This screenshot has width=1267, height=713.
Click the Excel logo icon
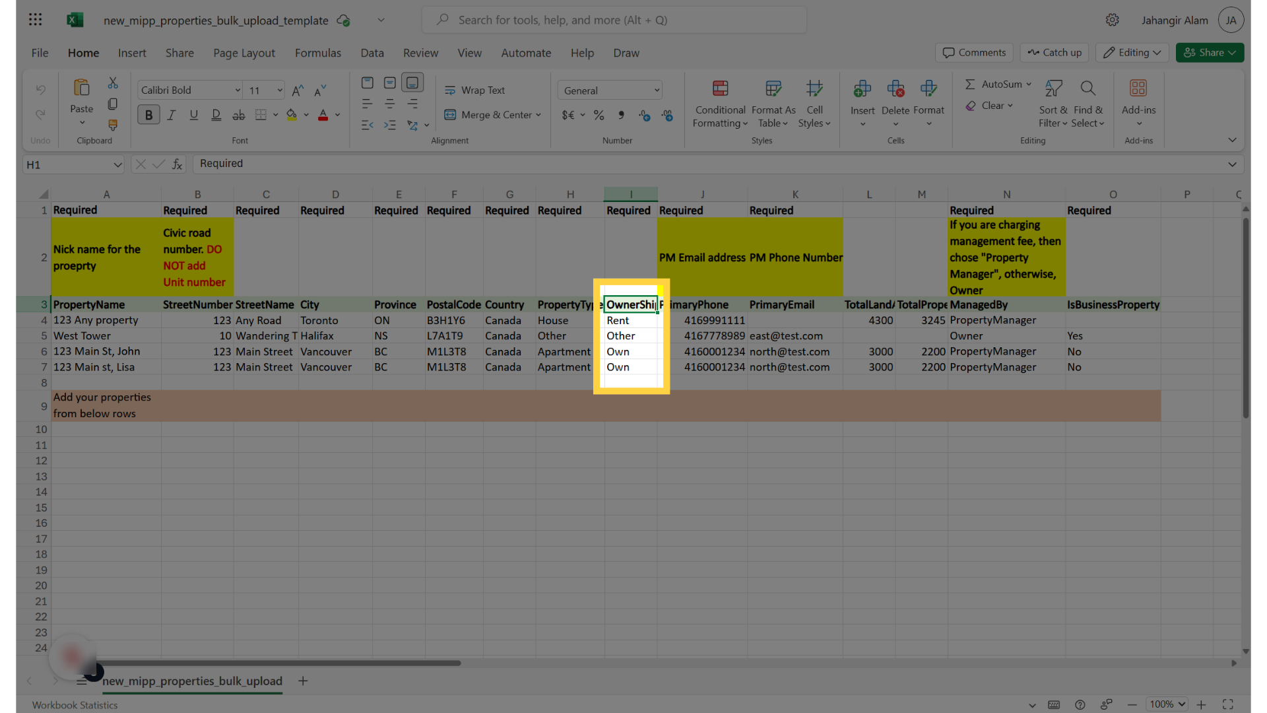click(x=75, y=20)
